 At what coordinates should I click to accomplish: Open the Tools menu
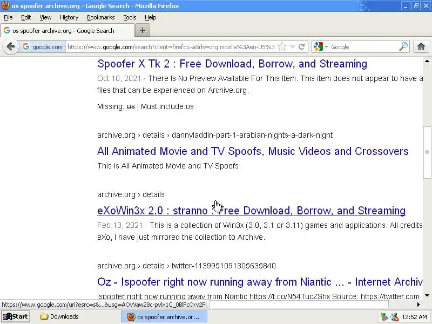tap(130, 17)
